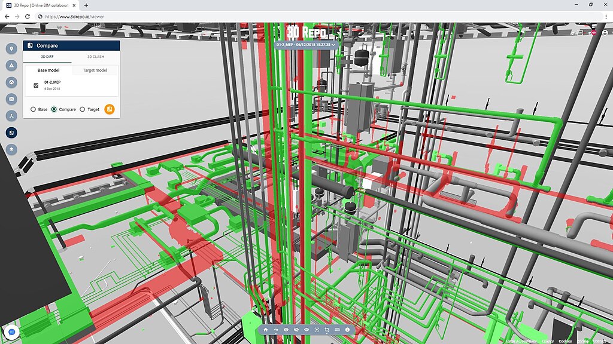
Task: Run the compare with the orange compare button
Action: tap(110, 109)
